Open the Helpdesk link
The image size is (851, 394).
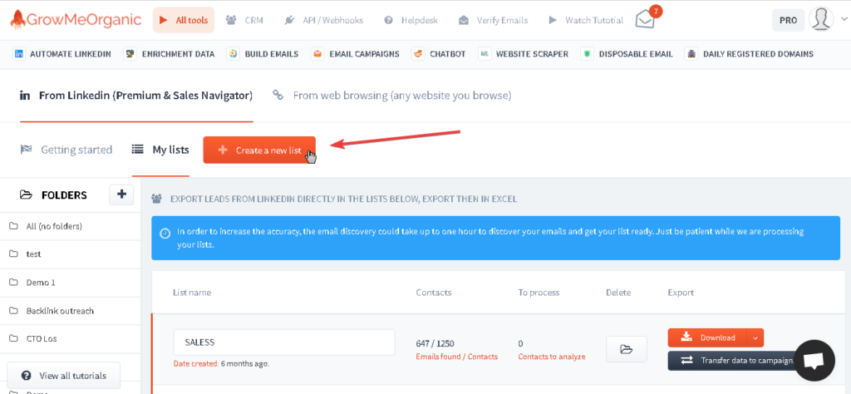(x=411, y=20)
